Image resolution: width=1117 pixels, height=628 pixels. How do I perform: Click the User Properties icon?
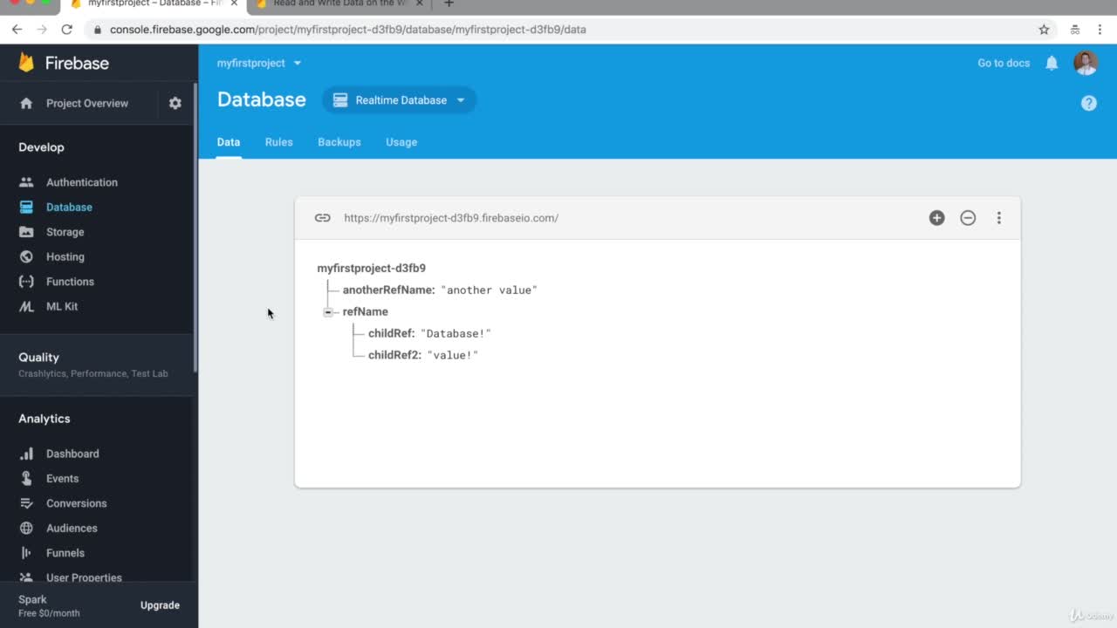(26, 577)
